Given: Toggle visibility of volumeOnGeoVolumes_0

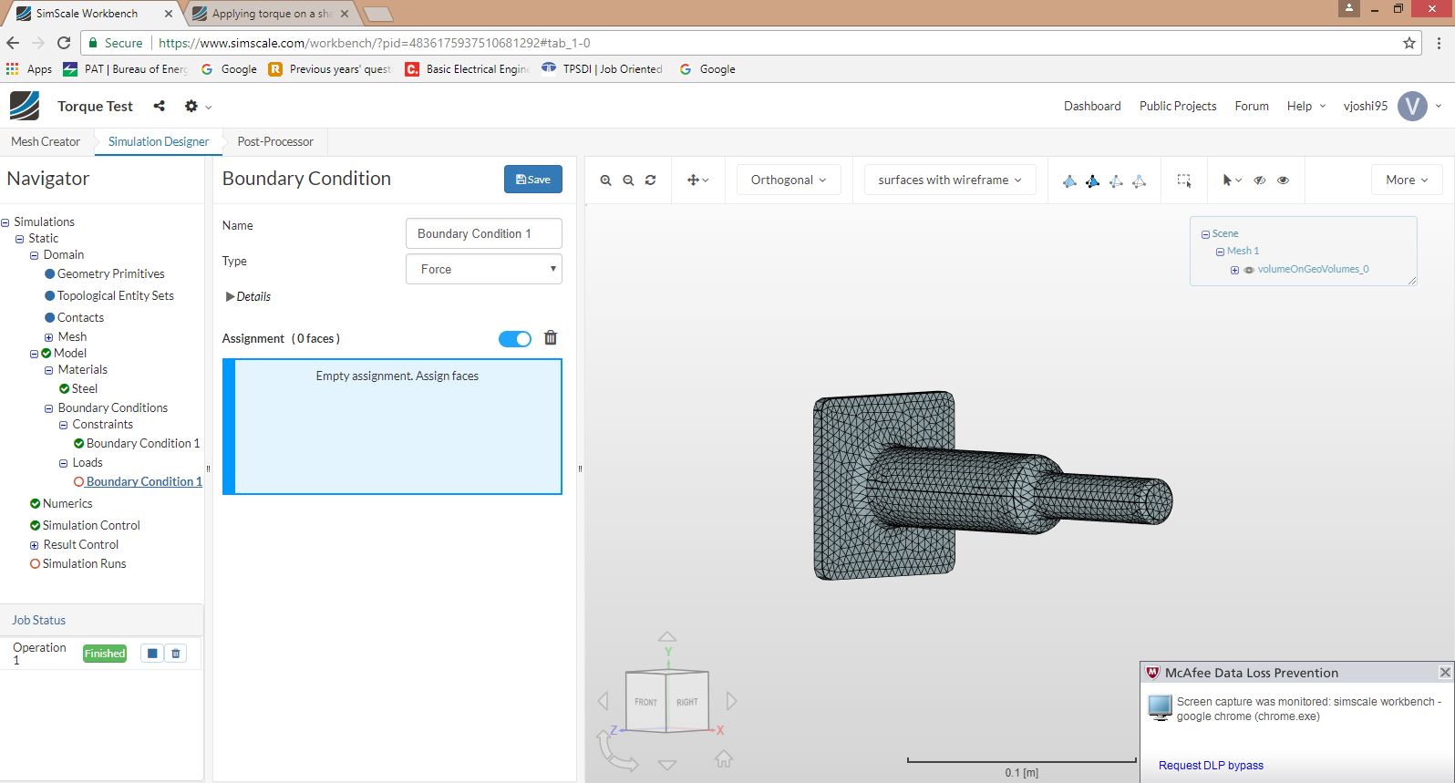Looking at the screenshot, I should [1249, 270].
